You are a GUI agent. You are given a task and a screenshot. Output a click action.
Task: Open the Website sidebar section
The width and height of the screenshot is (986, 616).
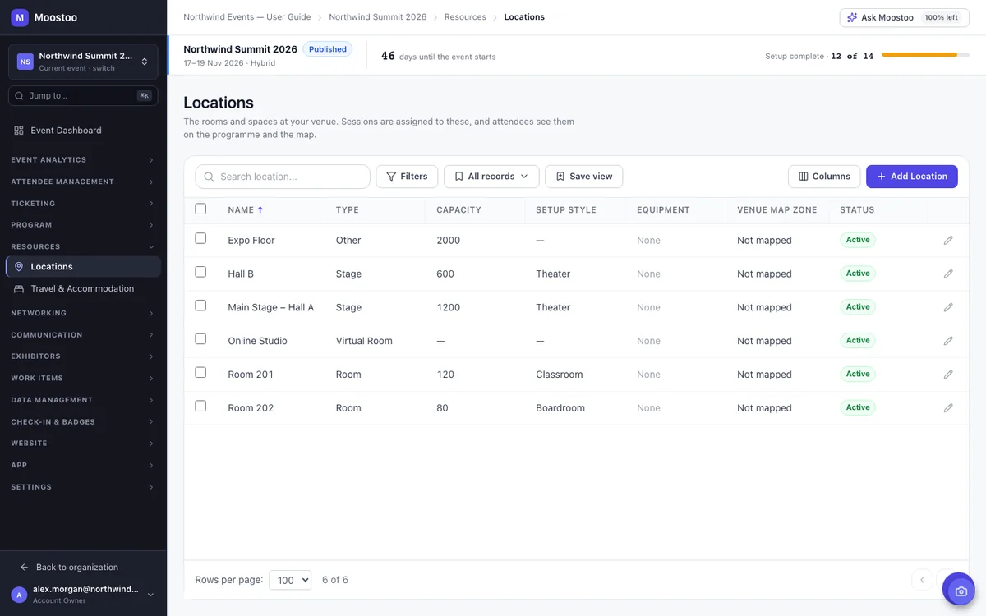click(x=83, y=444)
